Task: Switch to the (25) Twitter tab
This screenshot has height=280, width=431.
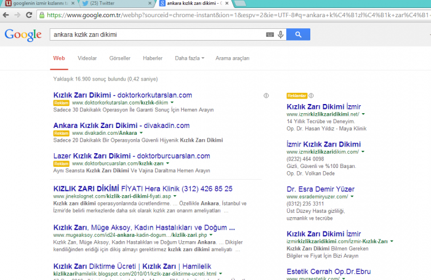Action: click(x=117, y=3)
